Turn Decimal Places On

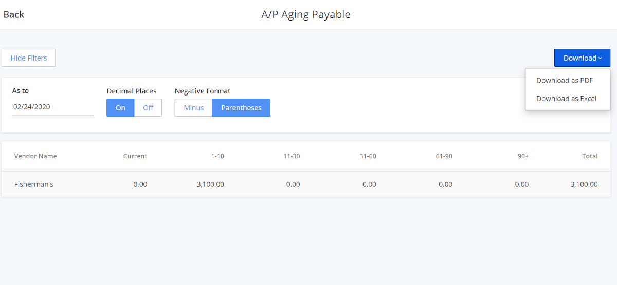[120, 108]
